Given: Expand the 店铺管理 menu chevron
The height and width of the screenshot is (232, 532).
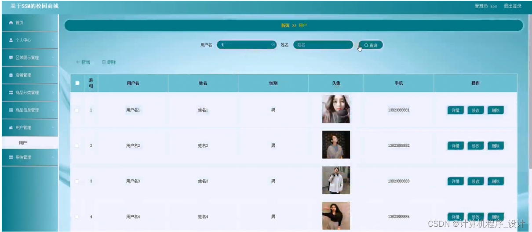Looking at the screenshot, I should coord(53,75).
